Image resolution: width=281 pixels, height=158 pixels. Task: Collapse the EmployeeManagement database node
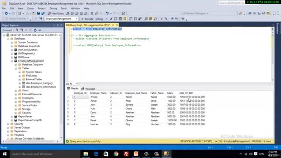12,61
